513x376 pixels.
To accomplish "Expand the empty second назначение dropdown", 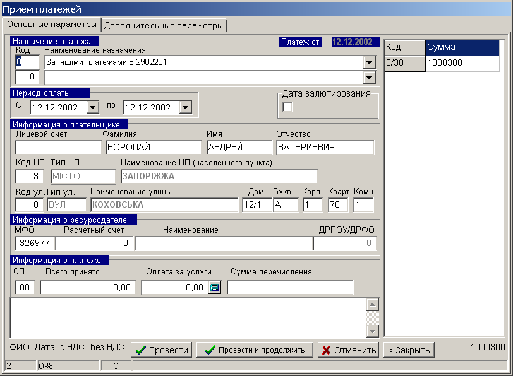I will click(369, 78).
